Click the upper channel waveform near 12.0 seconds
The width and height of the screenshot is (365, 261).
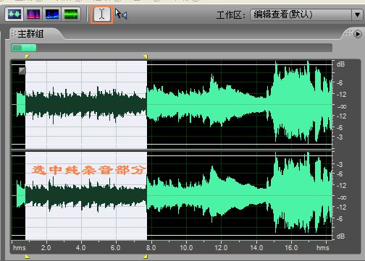tap(222, 104)
